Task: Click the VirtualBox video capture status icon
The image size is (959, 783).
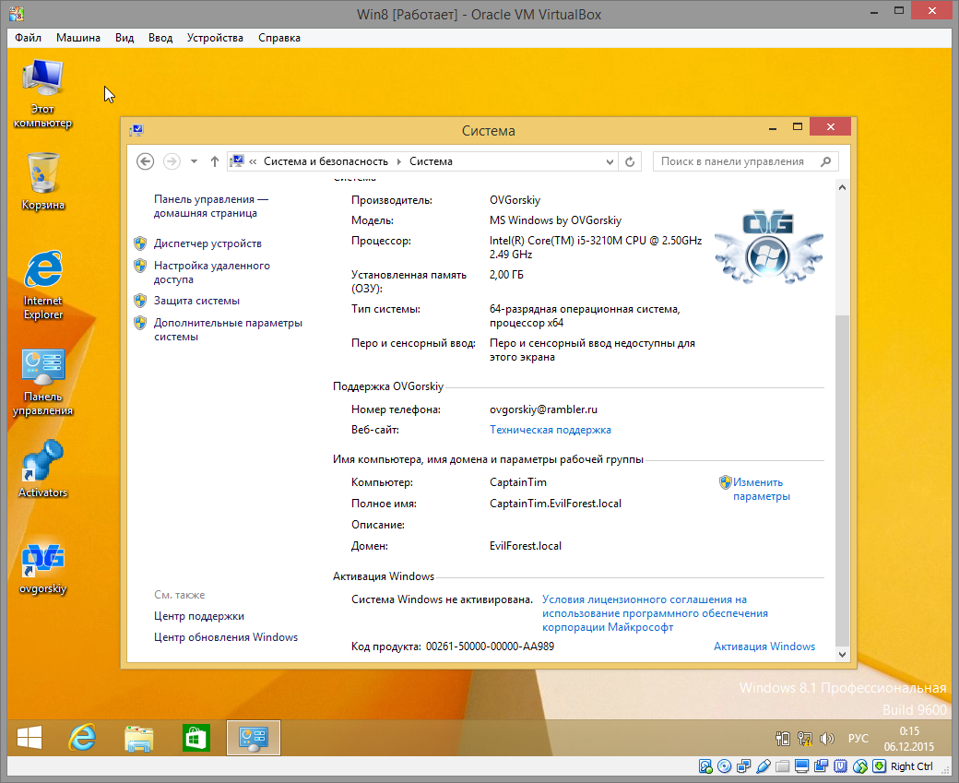Action: tap(821, 766)
